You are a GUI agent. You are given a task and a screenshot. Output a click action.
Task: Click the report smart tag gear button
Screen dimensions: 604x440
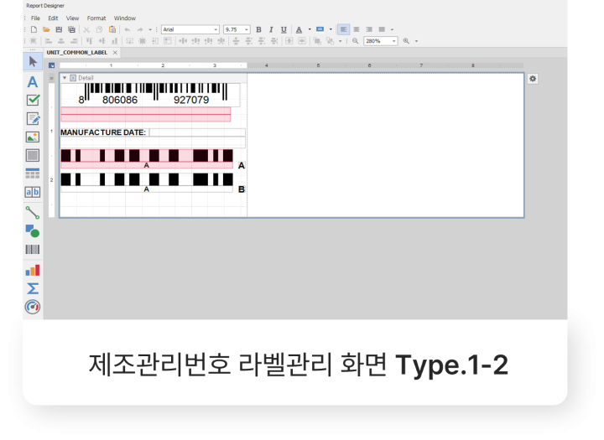(x=533, y=78)
